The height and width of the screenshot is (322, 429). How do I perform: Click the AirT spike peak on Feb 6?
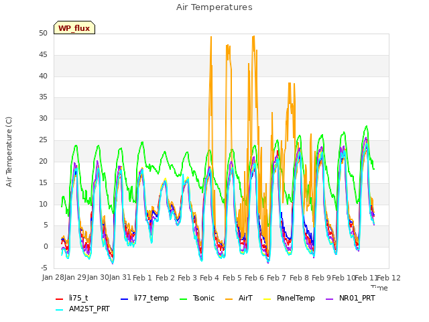click(x=253, y=36)
